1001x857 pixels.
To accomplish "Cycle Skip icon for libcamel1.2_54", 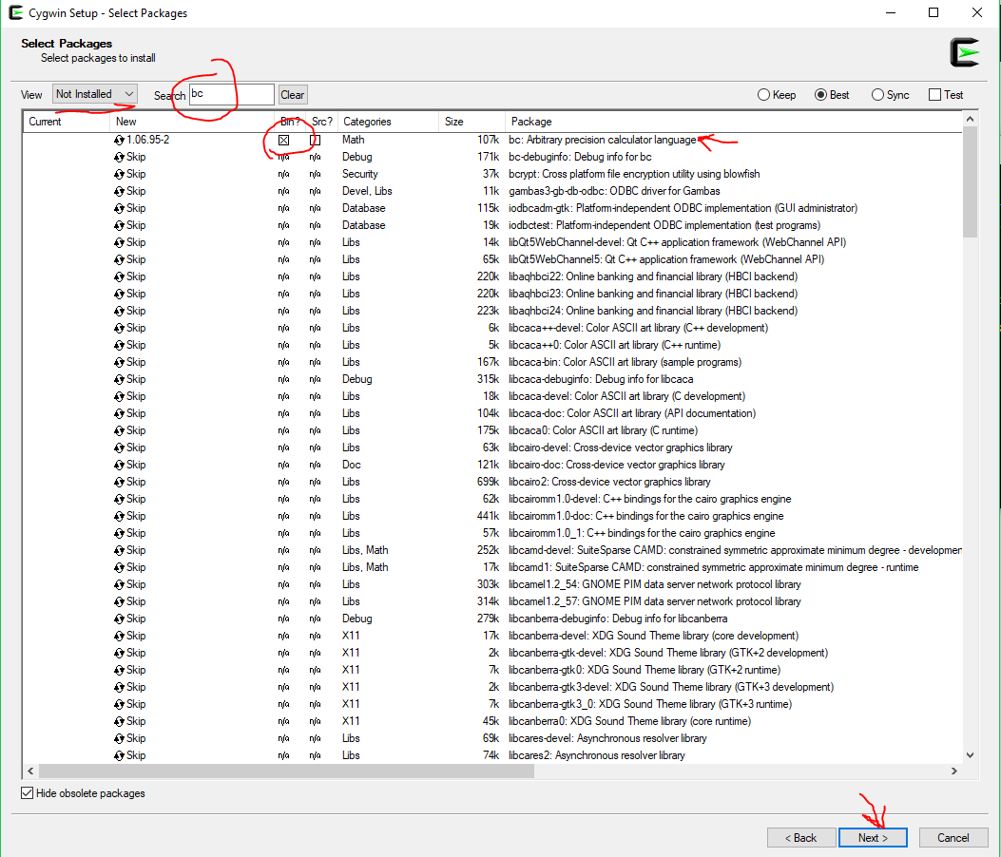I will (119, 584).
